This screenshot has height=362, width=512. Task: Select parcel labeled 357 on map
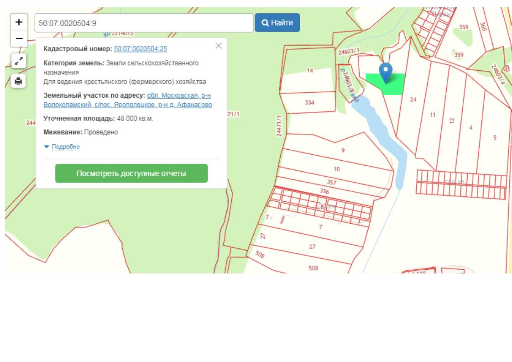tap(331, 182)
